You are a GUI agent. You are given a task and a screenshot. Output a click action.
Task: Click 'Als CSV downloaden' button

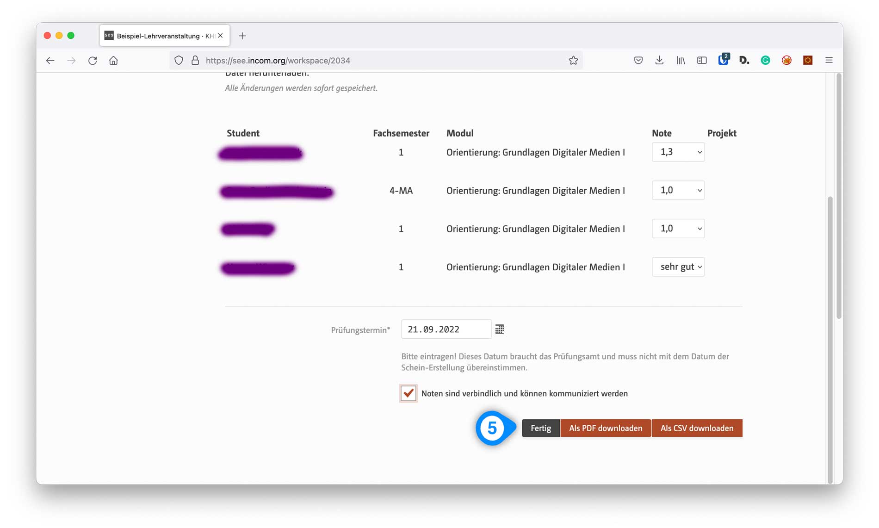point(697,428)
